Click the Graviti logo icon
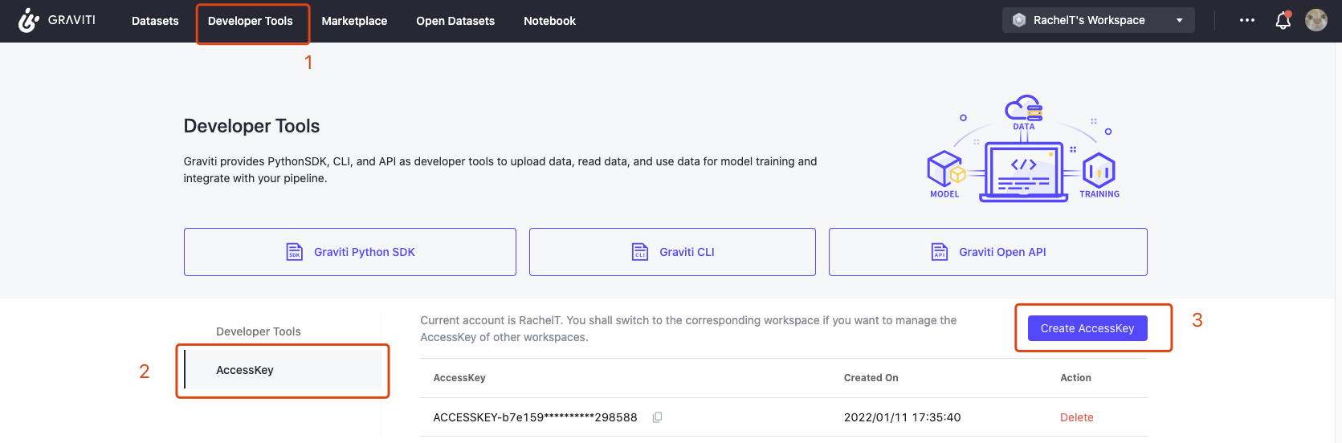1342x443 pixels. (x=28, y=20)
